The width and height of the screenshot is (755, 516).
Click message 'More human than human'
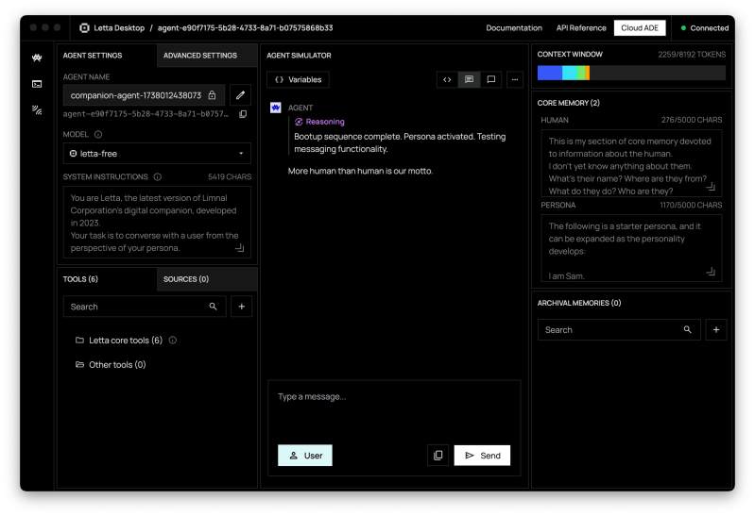tap(360, 171)
